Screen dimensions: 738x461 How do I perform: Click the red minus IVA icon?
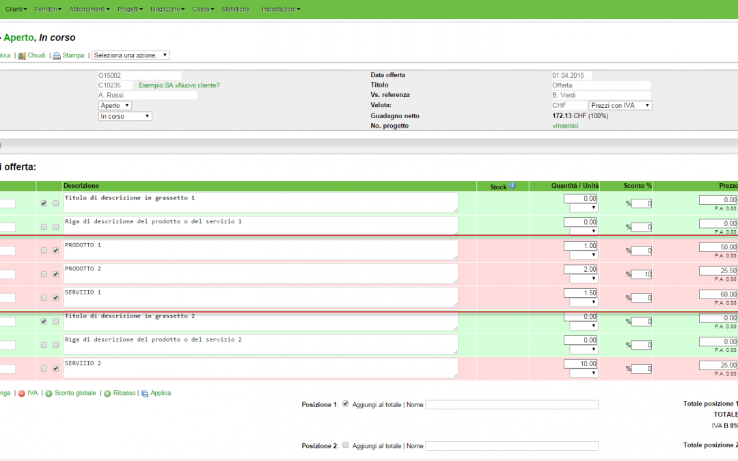[x=21, y=394]
